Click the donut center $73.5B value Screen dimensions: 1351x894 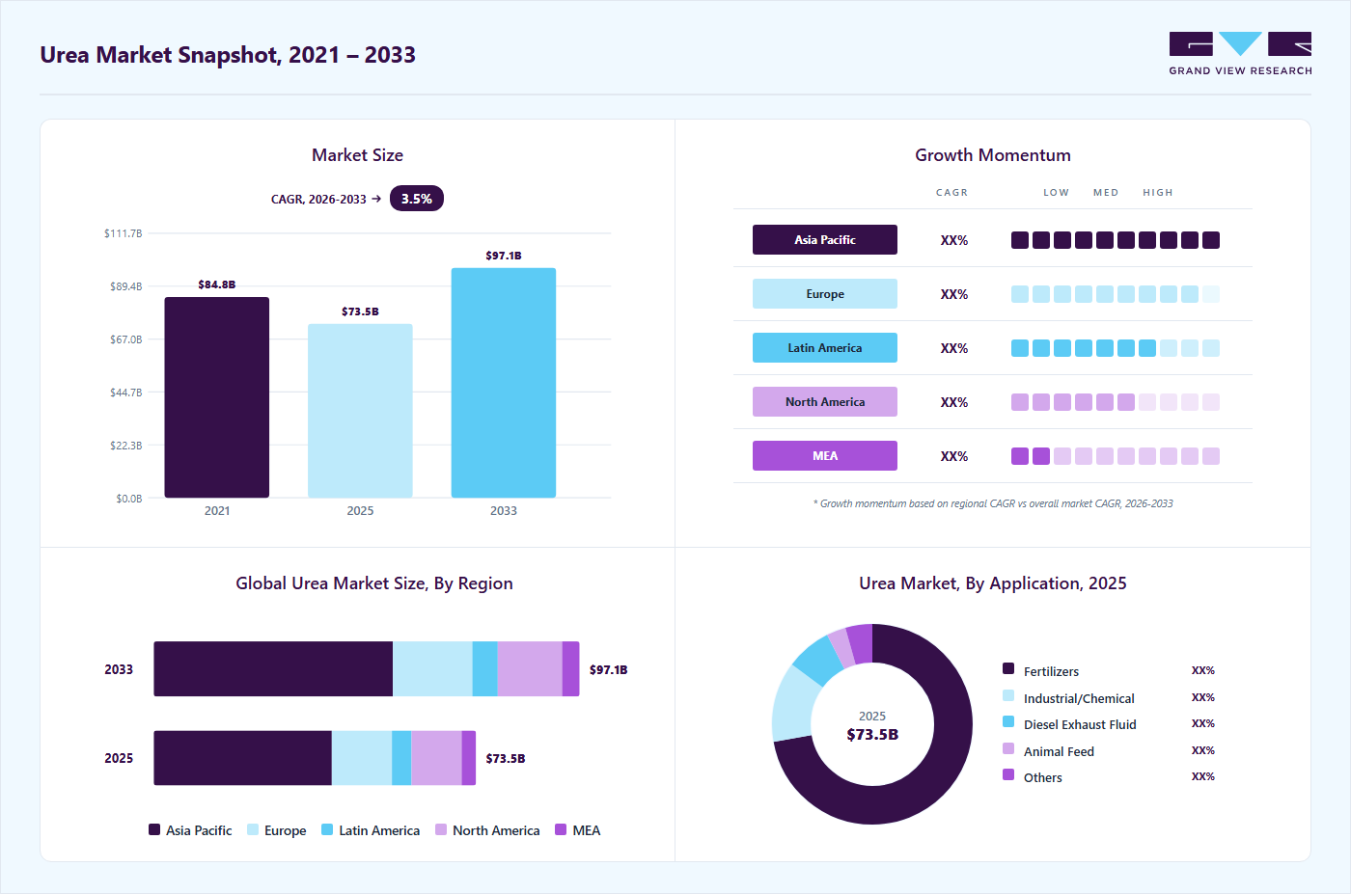[872, 735]
